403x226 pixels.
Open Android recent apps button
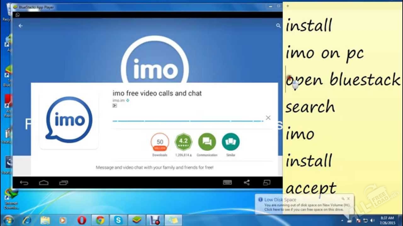point(63,183)
